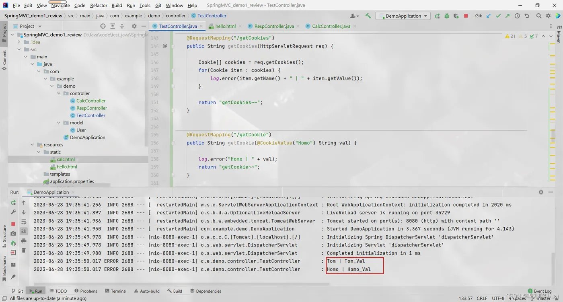Viewport: 563px width, 302px height.
Task: Stop process from Run panel red square
Action: 13,224
